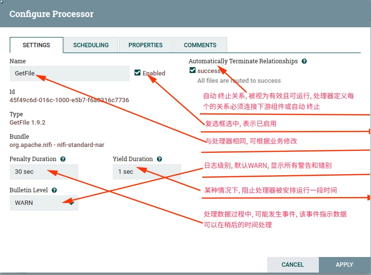Viewport: 371px width, 275px height.
Task: Click the Yield Duration help icon
Action: [159, 159]
